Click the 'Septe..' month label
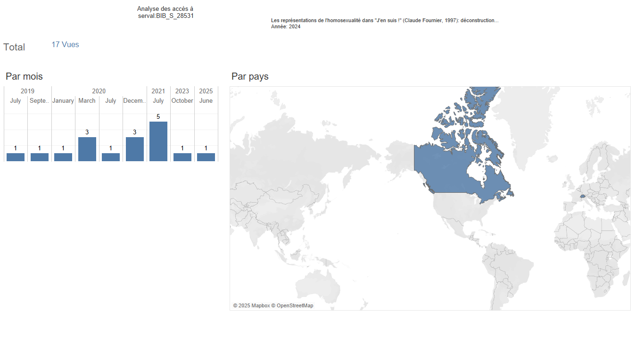The height and width of the screenshot is (362, 644). [x=40, y=100]
